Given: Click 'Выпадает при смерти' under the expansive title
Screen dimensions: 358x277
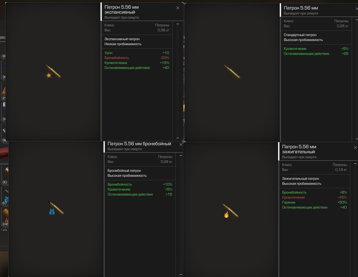Looking at the screenshot, I should tap(122, 17).
